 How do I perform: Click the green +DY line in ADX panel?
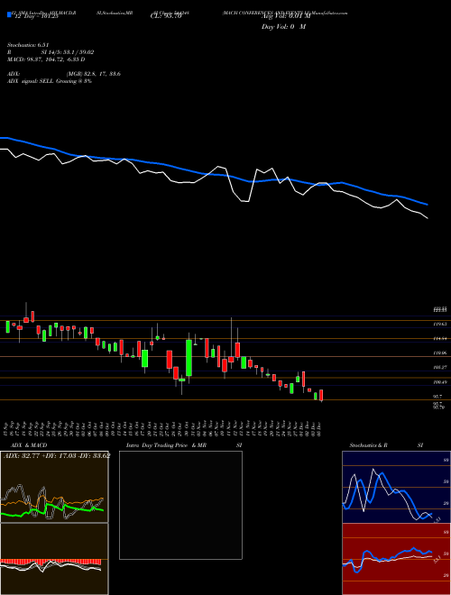tap(53, 508)
